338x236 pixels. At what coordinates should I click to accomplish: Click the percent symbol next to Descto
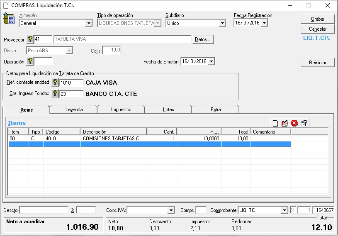(73, 210)
